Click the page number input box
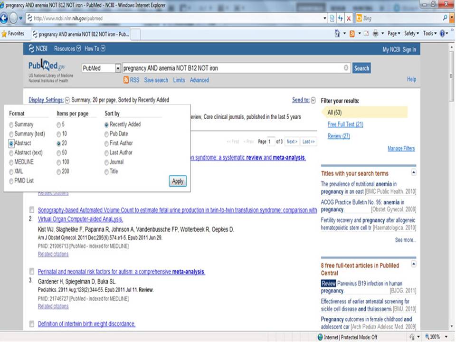The image size is (456, 342). 271,142
